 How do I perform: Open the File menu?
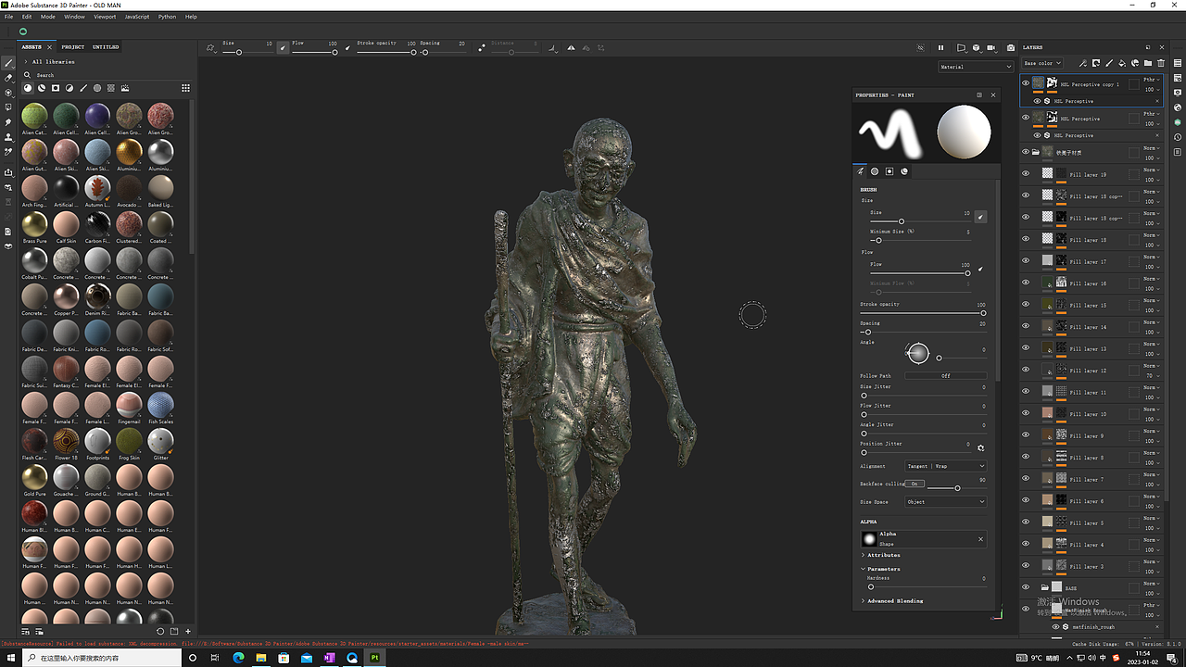9,17
